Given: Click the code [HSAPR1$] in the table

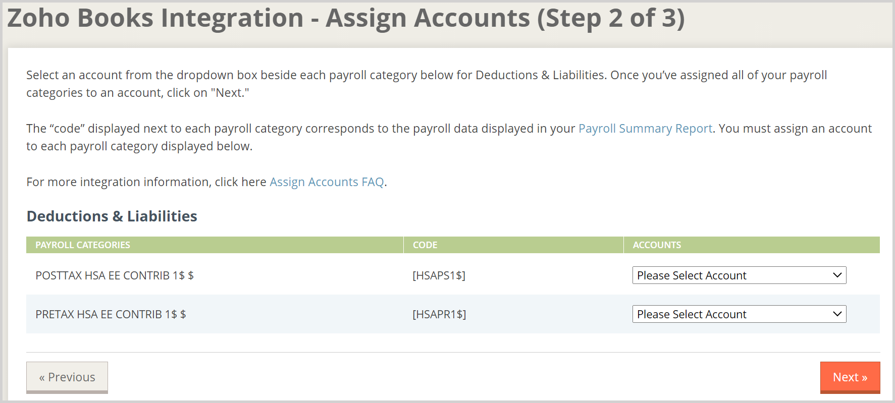Looking at the screenshot, I should [439, 314].
